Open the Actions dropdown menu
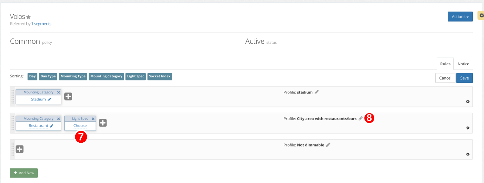The width and height of the screenshot is (484, 183). coord(460,17)
